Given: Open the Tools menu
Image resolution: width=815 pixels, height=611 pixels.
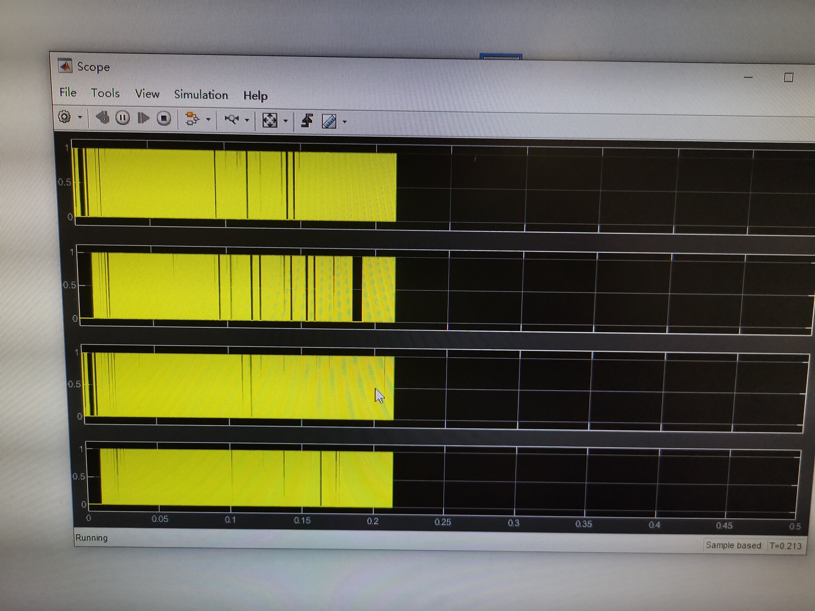Looking at the screenshot, I should pos(105,93).
